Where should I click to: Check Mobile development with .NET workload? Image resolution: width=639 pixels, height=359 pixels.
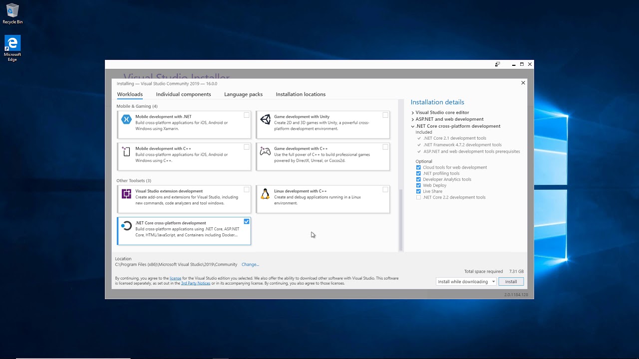click(247, 115)
